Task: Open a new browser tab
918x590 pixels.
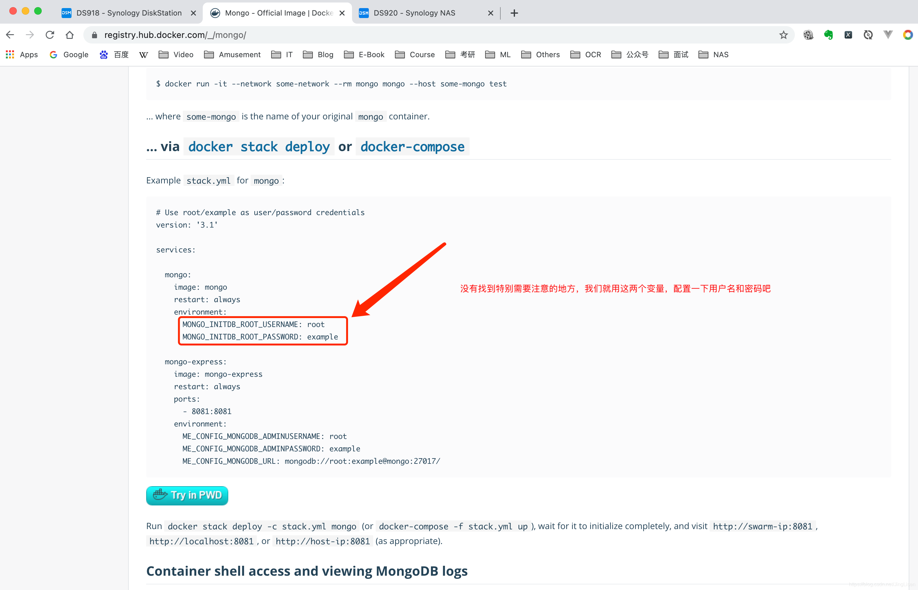Action: pos(514,13)
